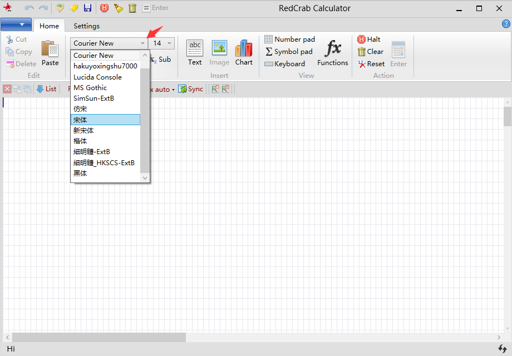512x356 pixels.
Task: Toggle the on-screen Keyboard view
Action: pyautogui.click(x=285, y=64)
